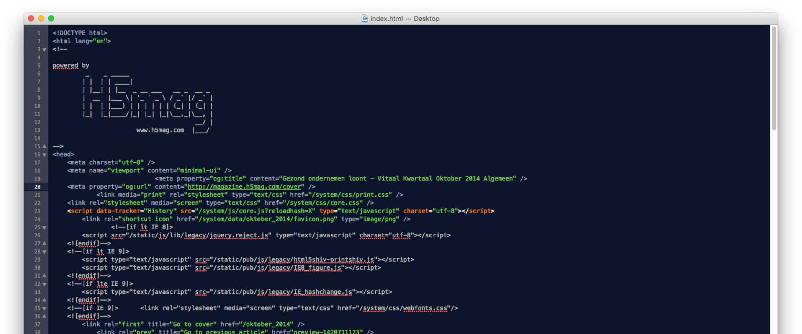Click line number 23 in the gutter
The width and height of the screenshot is (802, 334).
(x=38, y=211)
